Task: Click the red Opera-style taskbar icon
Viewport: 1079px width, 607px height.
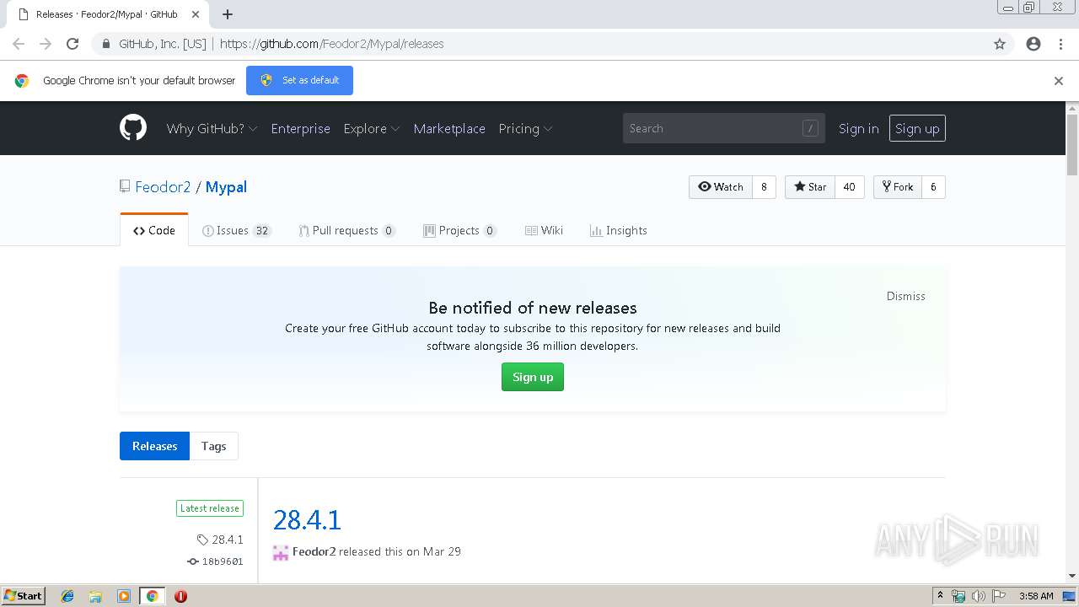Action: [180, 596]
